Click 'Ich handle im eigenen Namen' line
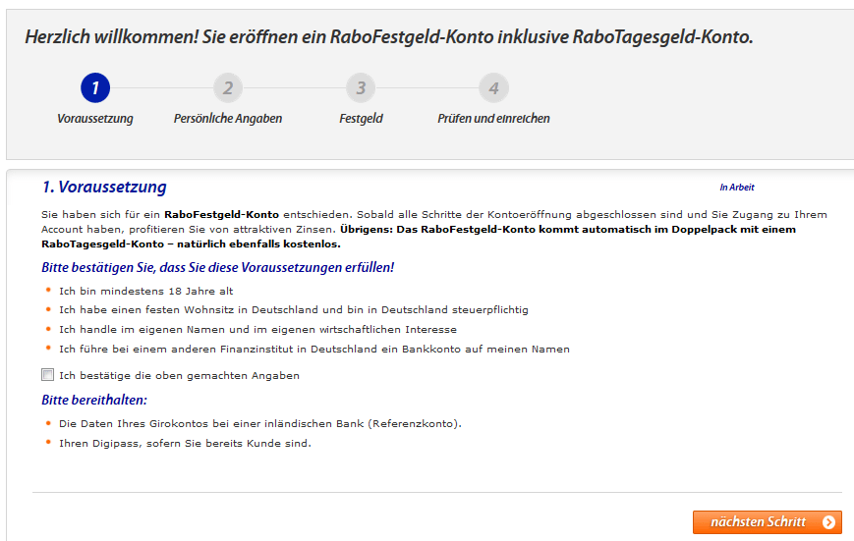 pyautogui.click(x=257, y=329)
